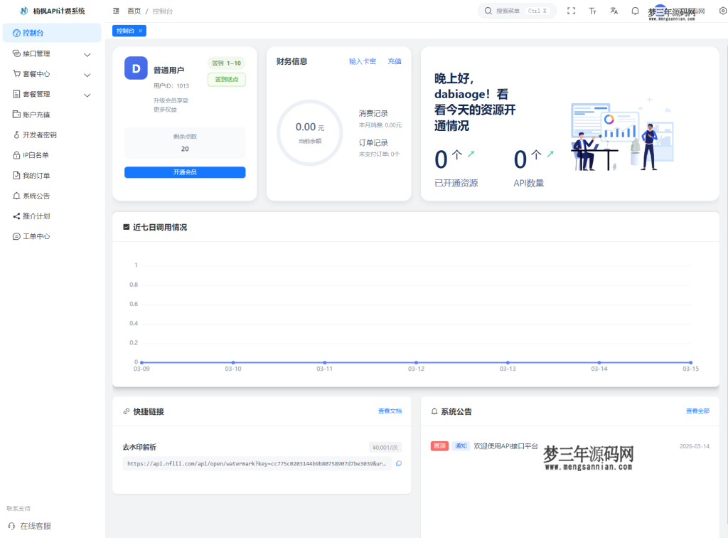Click the 03-12 marker on the usage chart

pyautogui.click(x=415, y=361)
